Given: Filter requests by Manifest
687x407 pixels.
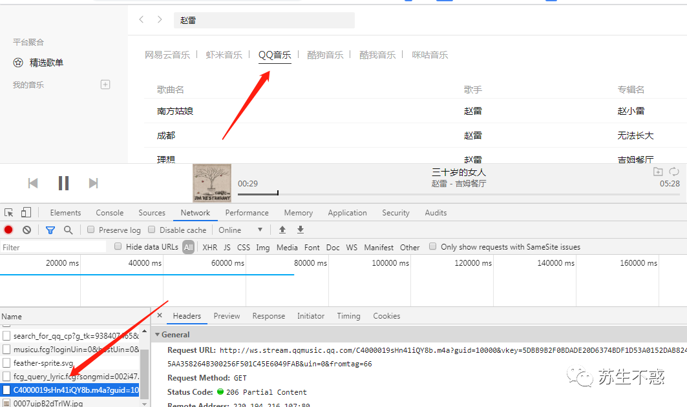Looking at the screenshot, I should (379, 248).
